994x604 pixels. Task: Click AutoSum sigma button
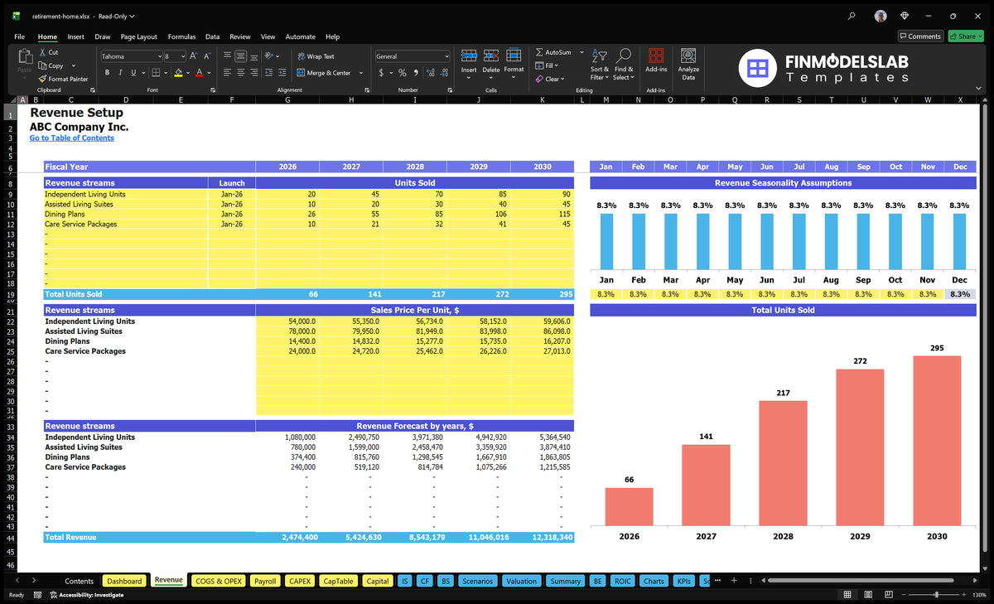[x=555, y=52]
